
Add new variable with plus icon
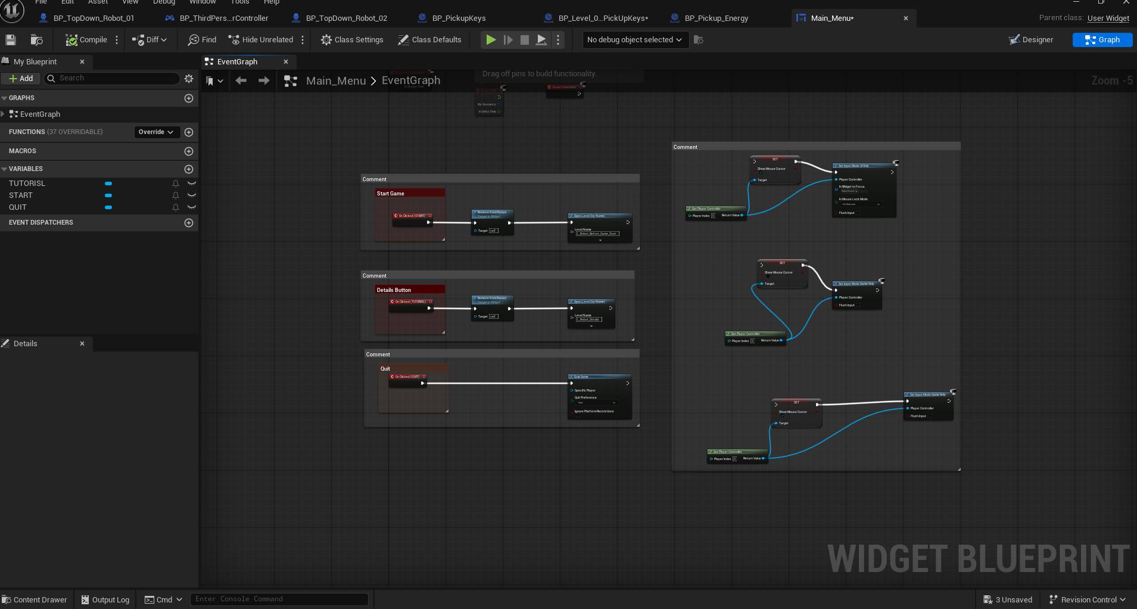[x=189, y=169]
